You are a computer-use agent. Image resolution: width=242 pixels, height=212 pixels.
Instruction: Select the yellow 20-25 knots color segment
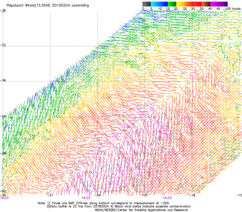coord(181,4)
